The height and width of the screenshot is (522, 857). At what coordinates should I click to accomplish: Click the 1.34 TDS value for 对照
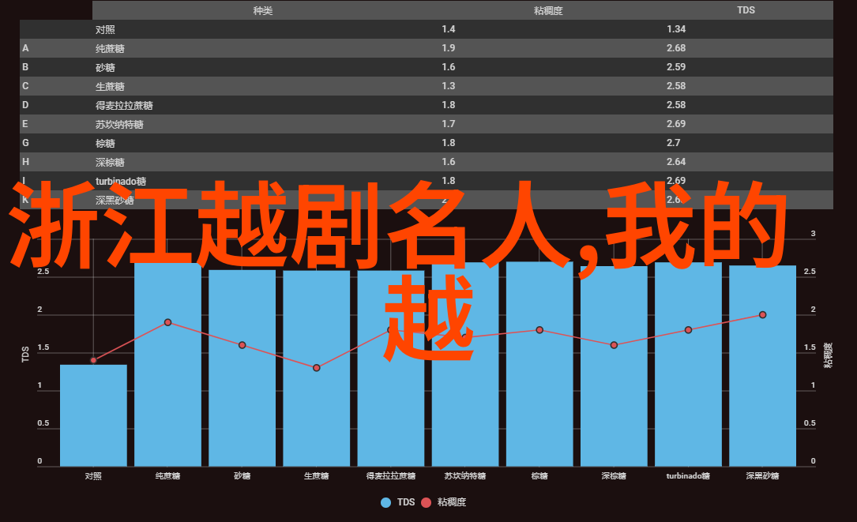tap(676, 29)
